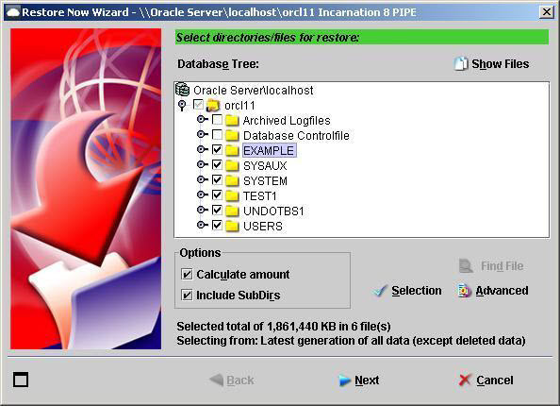Image resolution: width=560 pixels, height=406 pixels.
Task: Uncheck the TEST1 checkbox
Action: pyautogui.click(x=217, y=195)
